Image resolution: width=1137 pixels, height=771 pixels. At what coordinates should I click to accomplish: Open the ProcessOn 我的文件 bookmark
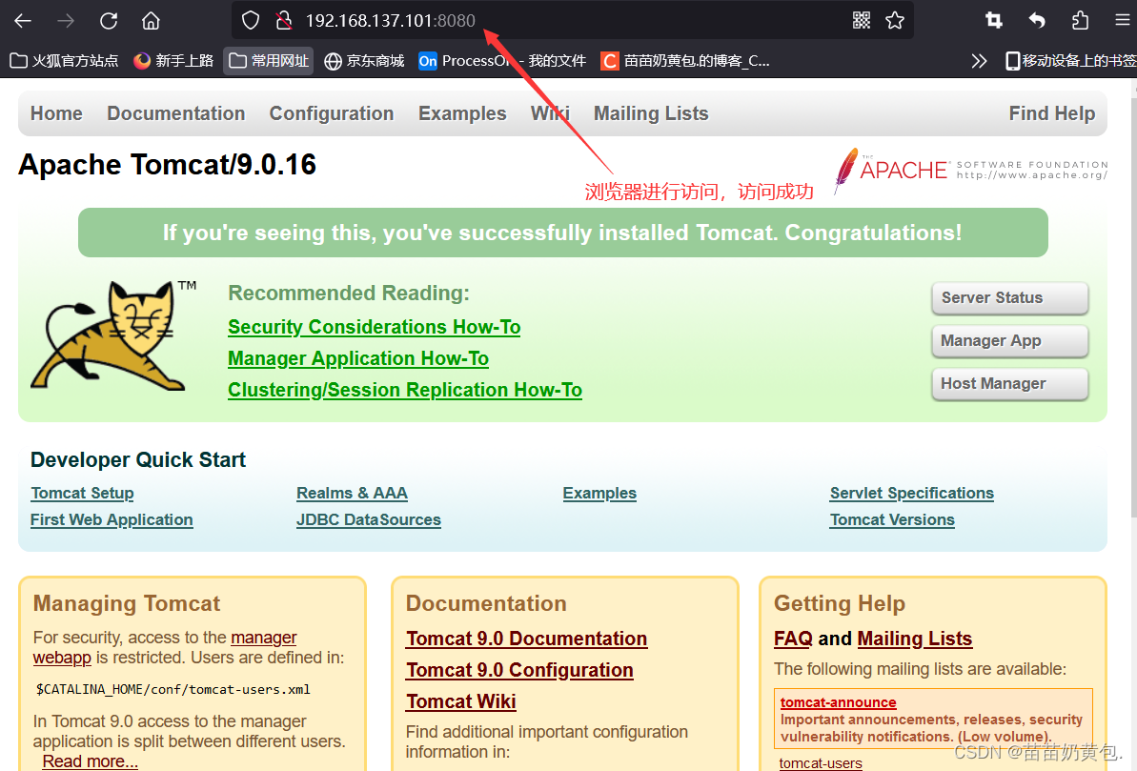click(502, 61)
